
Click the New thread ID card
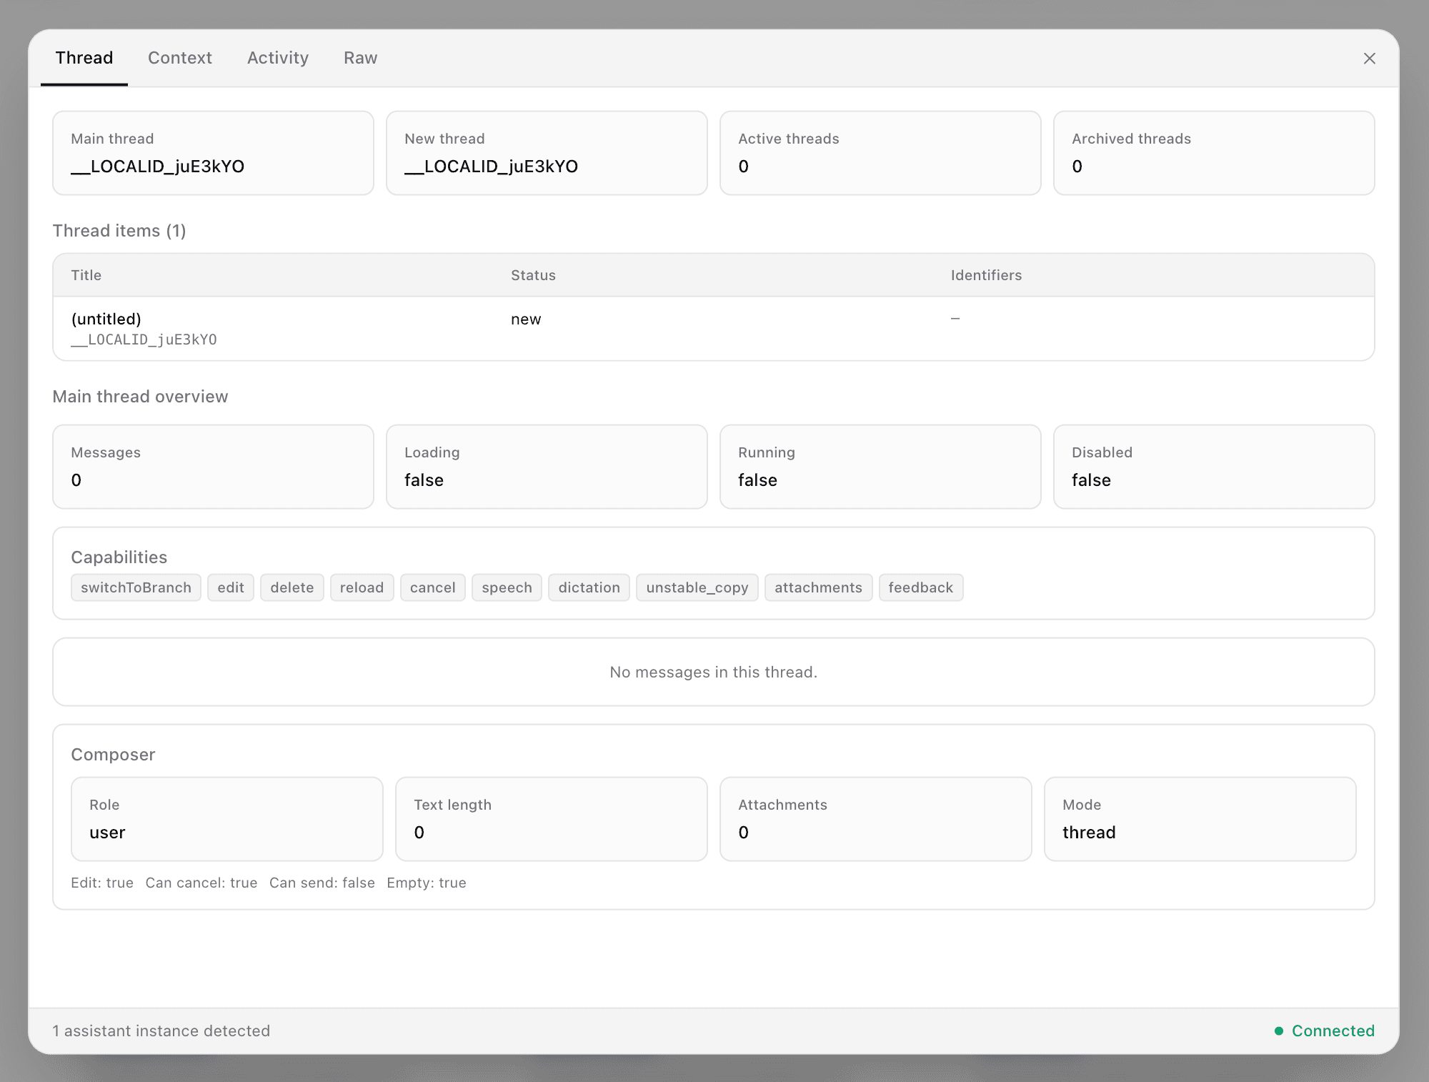[x=547, y=153]
